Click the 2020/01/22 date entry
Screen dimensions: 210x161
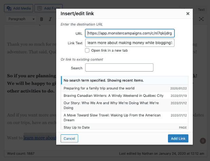pyautogui.click(x=178, y=88)
